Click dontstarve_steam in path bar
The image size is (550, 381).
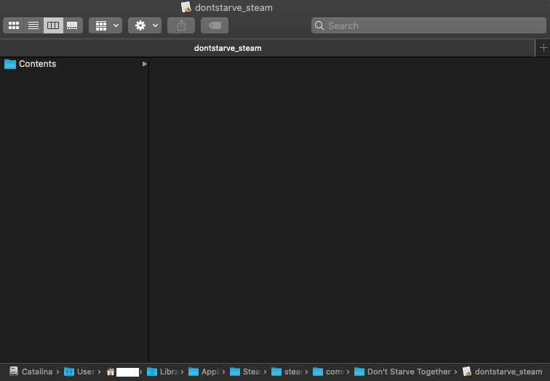pyautogui.click(x=502, y=372)
